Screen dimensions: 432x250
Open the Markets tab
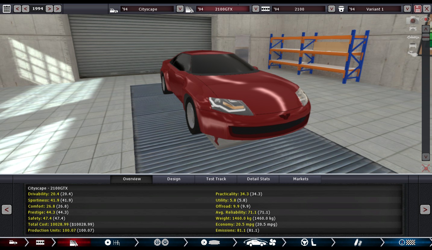300,179
